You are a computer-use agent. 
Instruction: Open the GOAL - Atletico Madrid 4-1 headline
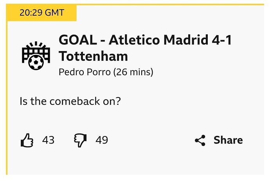[x=145, y=40]
